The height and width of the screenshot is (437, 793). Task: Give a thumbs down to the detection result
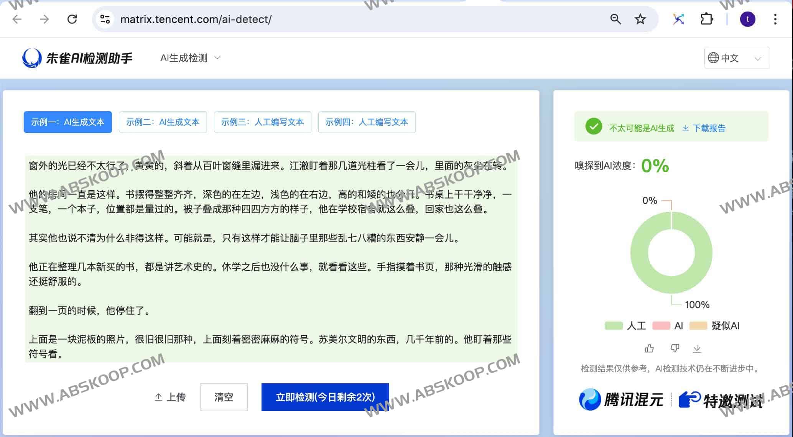point(675,348)
